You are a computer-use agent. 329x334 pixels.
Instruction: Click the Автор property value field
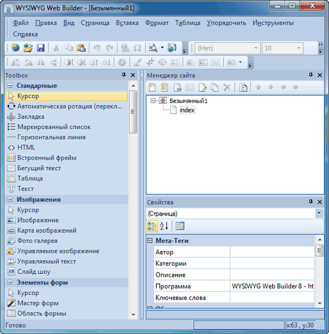(x=272, y=252)
